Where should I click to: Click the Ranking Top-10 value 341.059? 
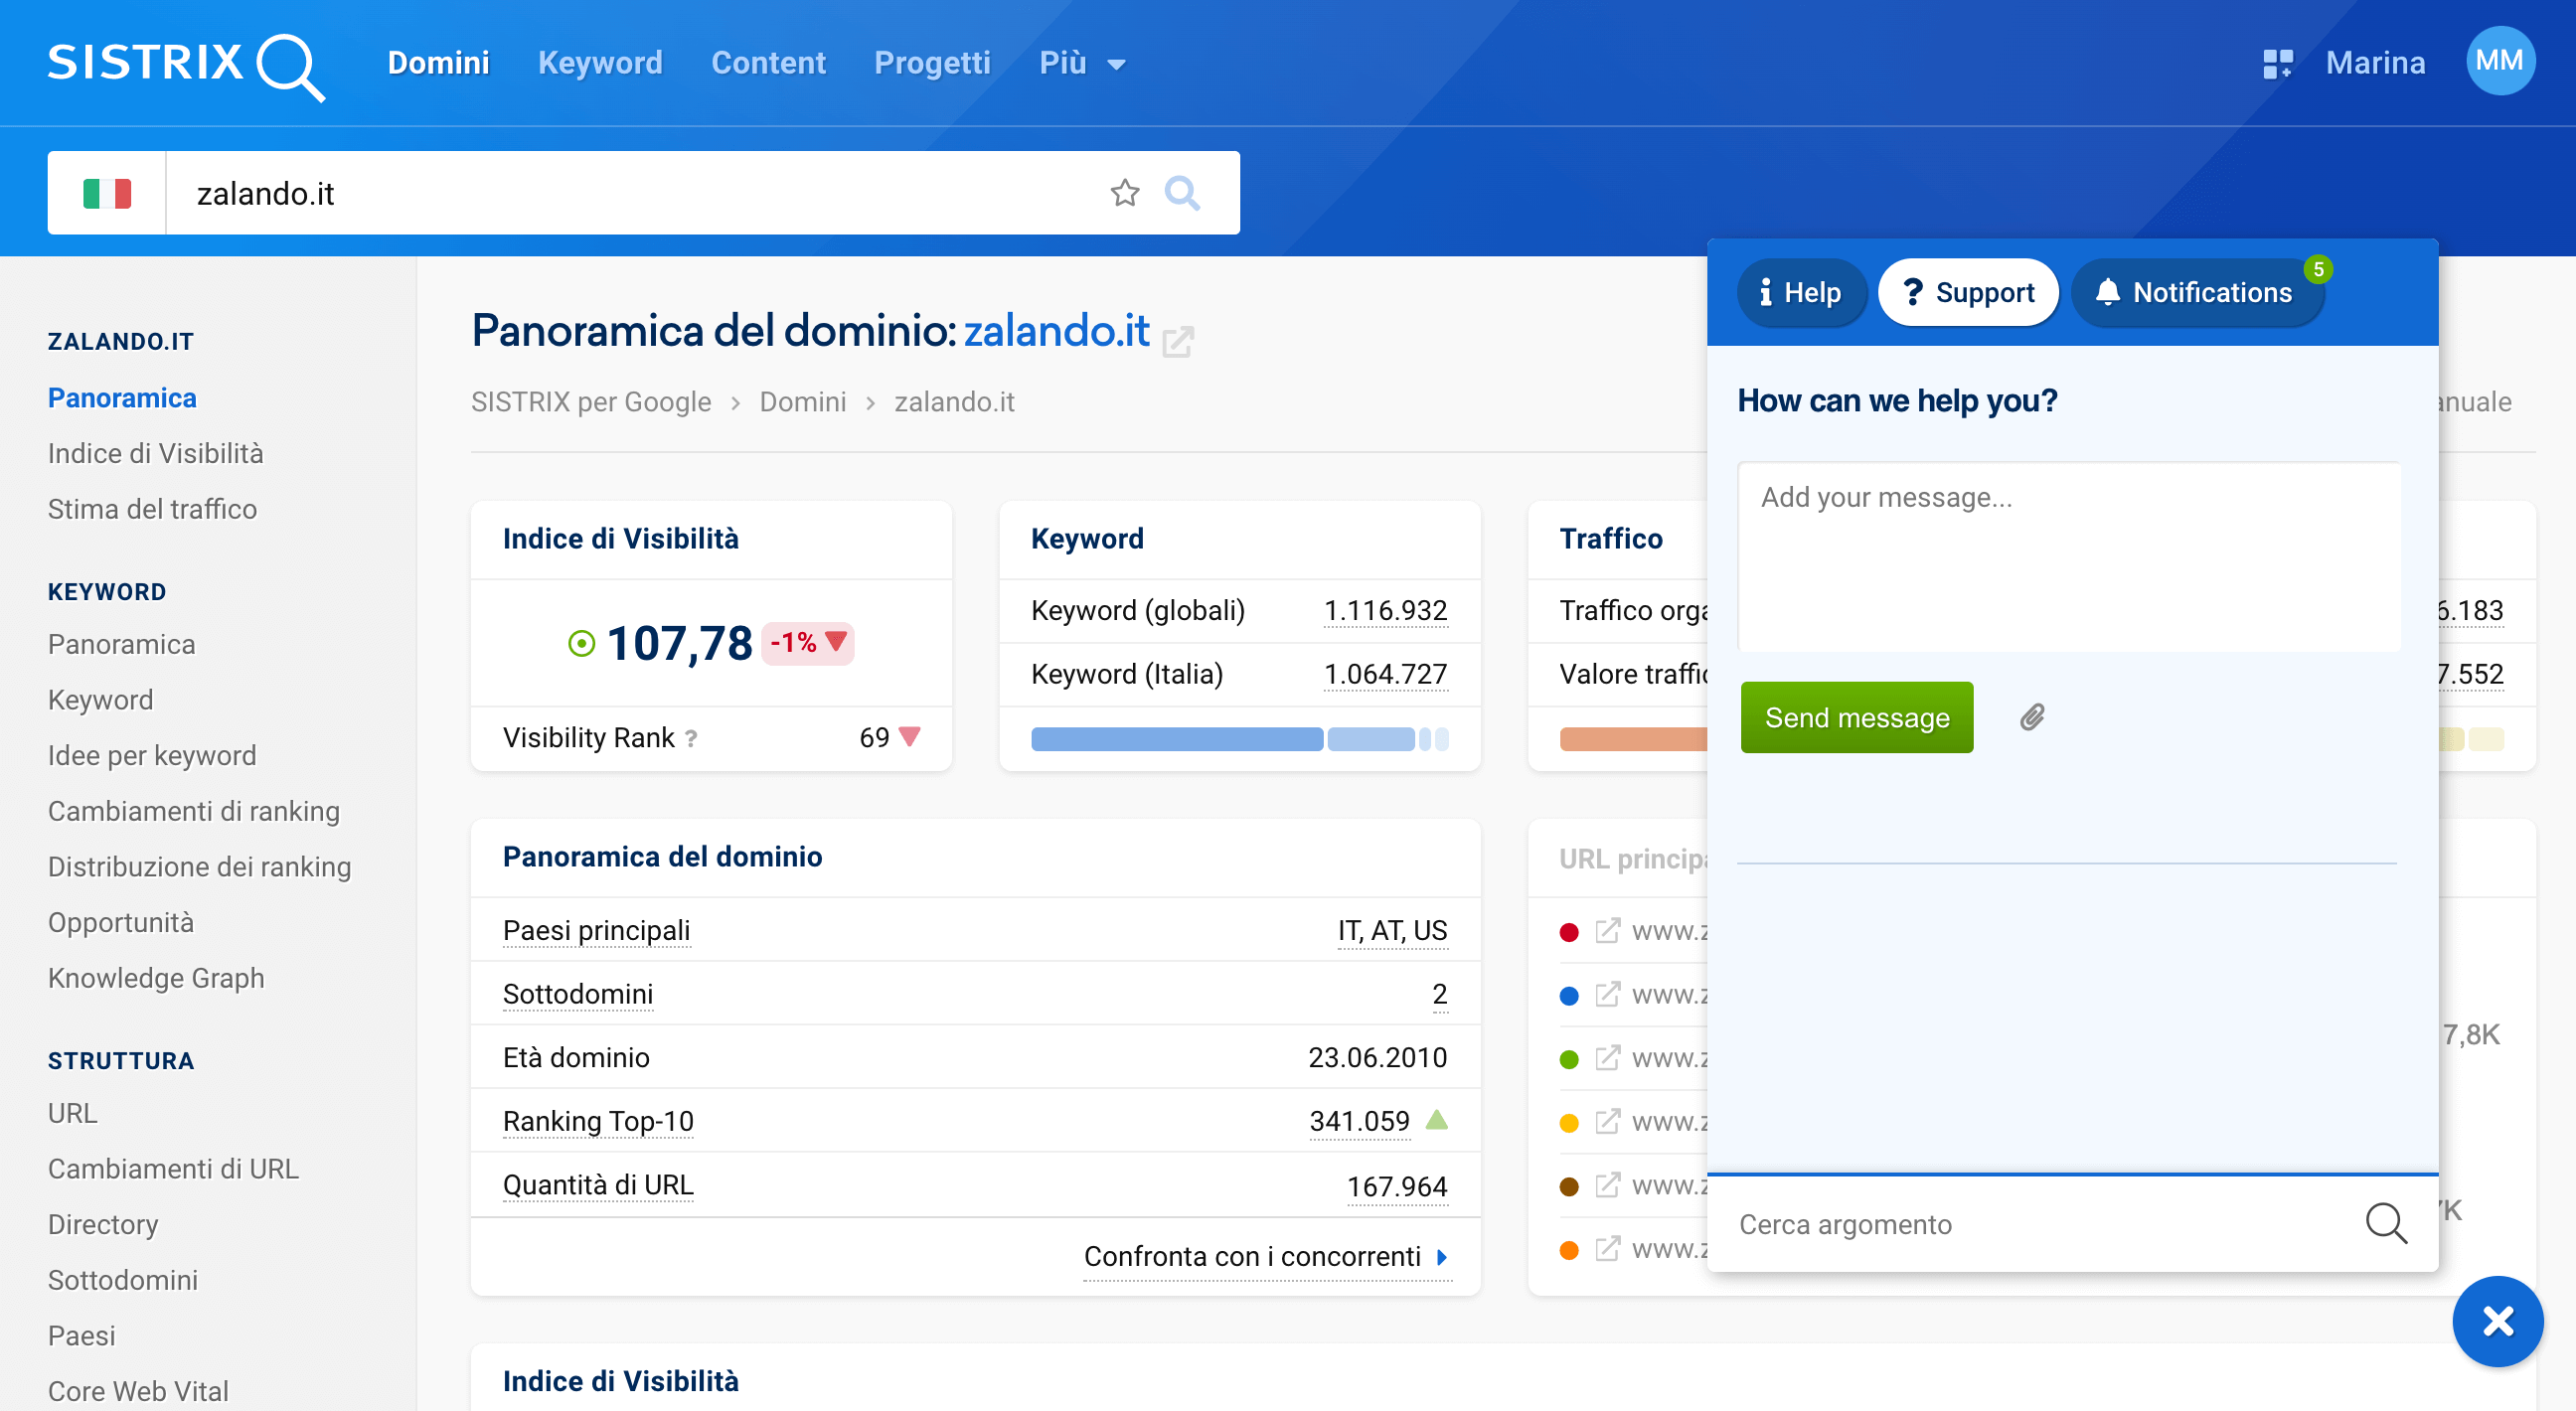click(x=1359, y=1121)
